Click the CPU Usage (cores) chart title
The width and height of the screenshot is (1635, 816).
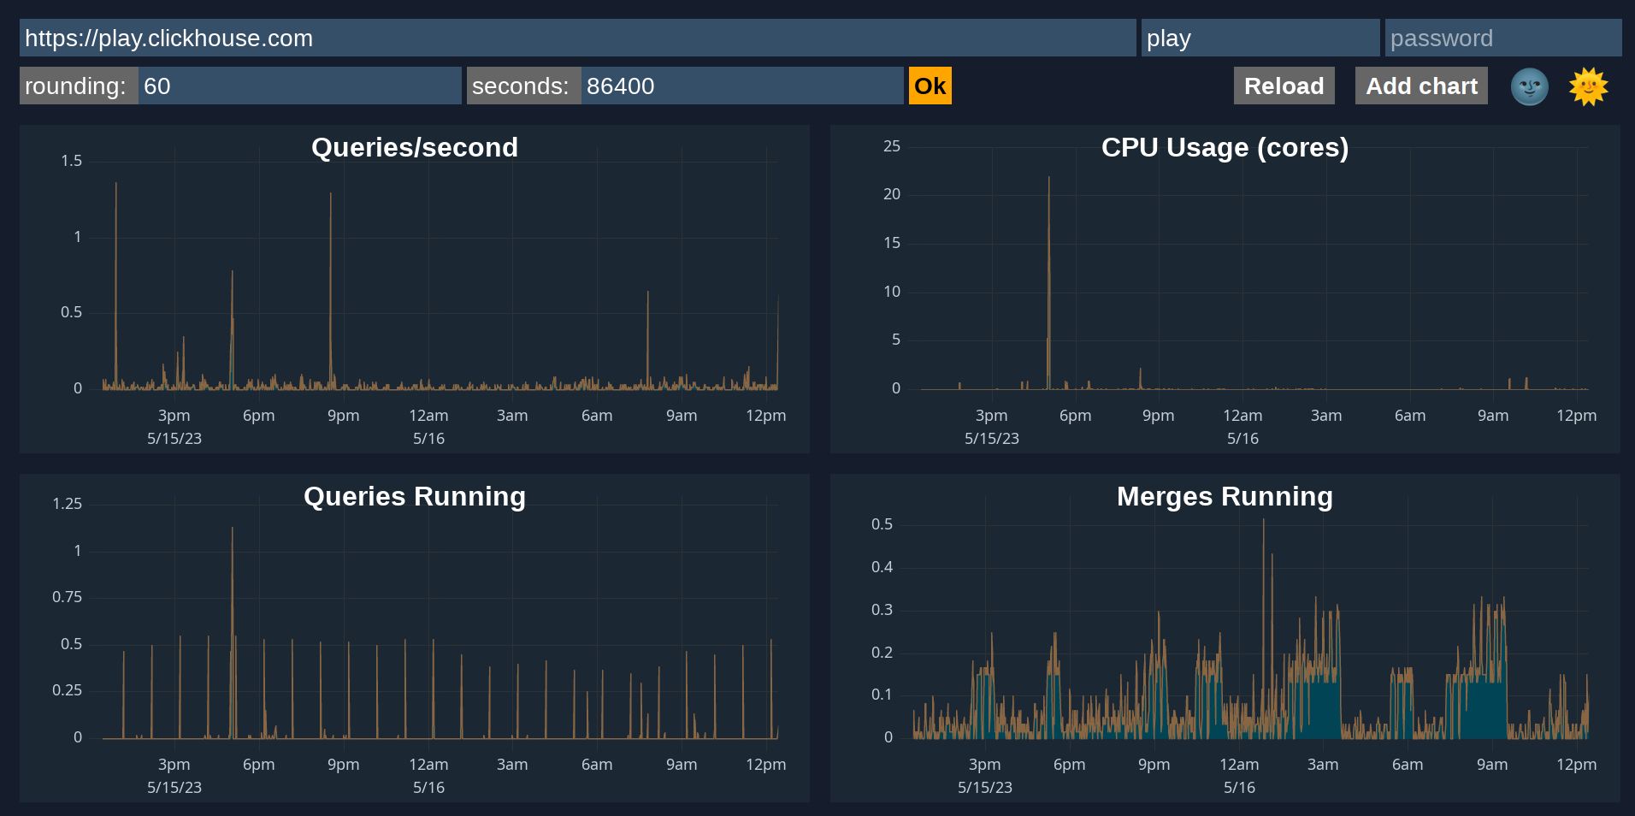1225,148
